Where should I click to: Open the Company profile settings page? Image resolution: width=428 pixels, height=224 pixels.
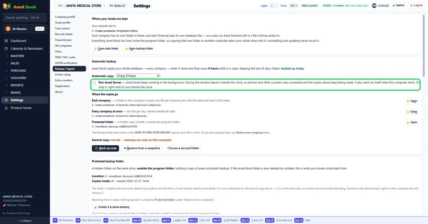coord(69,17)
